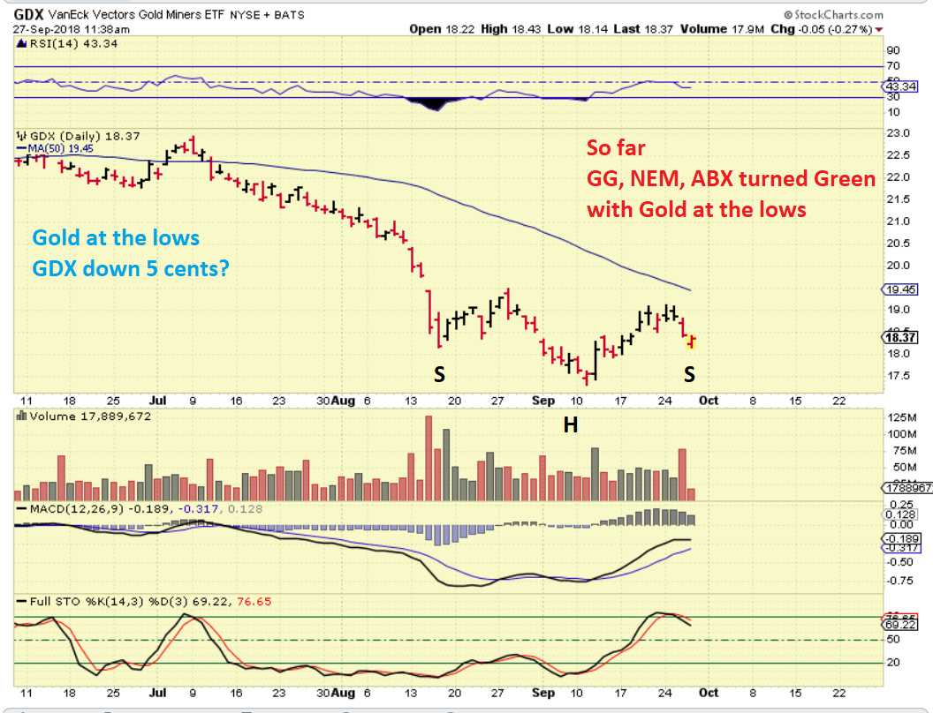
Task: Click the 43.34 RSI value tag
Action: coord(901,86)
